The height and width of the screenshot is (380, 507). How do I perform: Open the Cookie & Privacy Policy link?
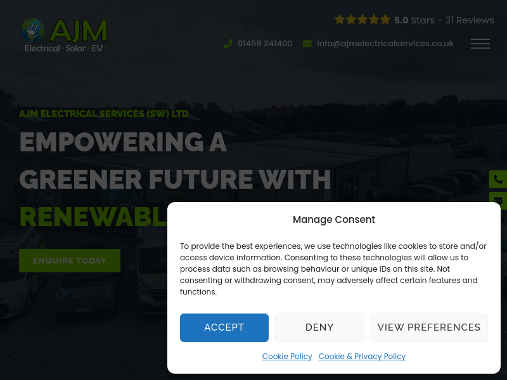(362, 356)
